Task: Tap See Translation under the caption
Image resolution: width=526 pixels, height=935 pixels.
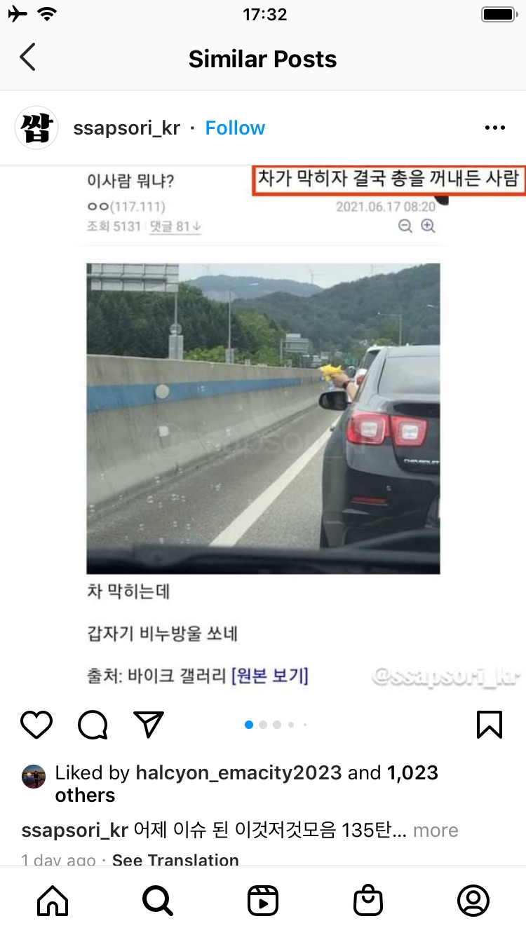Action: (x=175, y=860)
